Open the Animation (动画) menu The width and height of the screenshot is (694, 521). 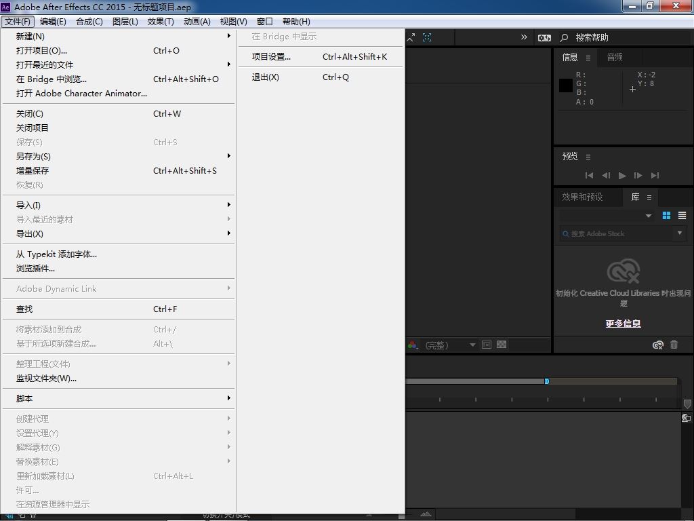(197, 22)
